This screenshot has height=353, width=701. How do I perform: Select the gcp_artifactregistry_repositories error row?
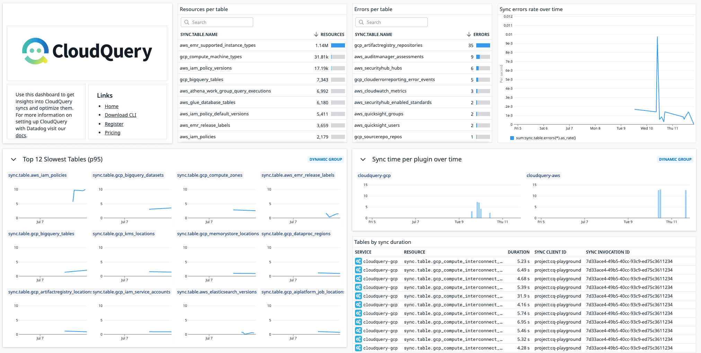[x=388, y=45]
